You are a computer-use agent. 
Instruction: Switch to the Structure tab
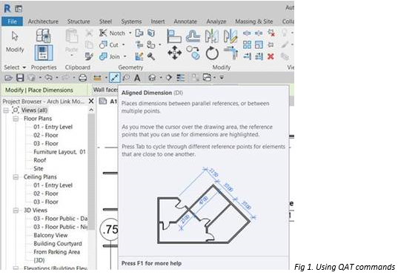coord(79,21)
